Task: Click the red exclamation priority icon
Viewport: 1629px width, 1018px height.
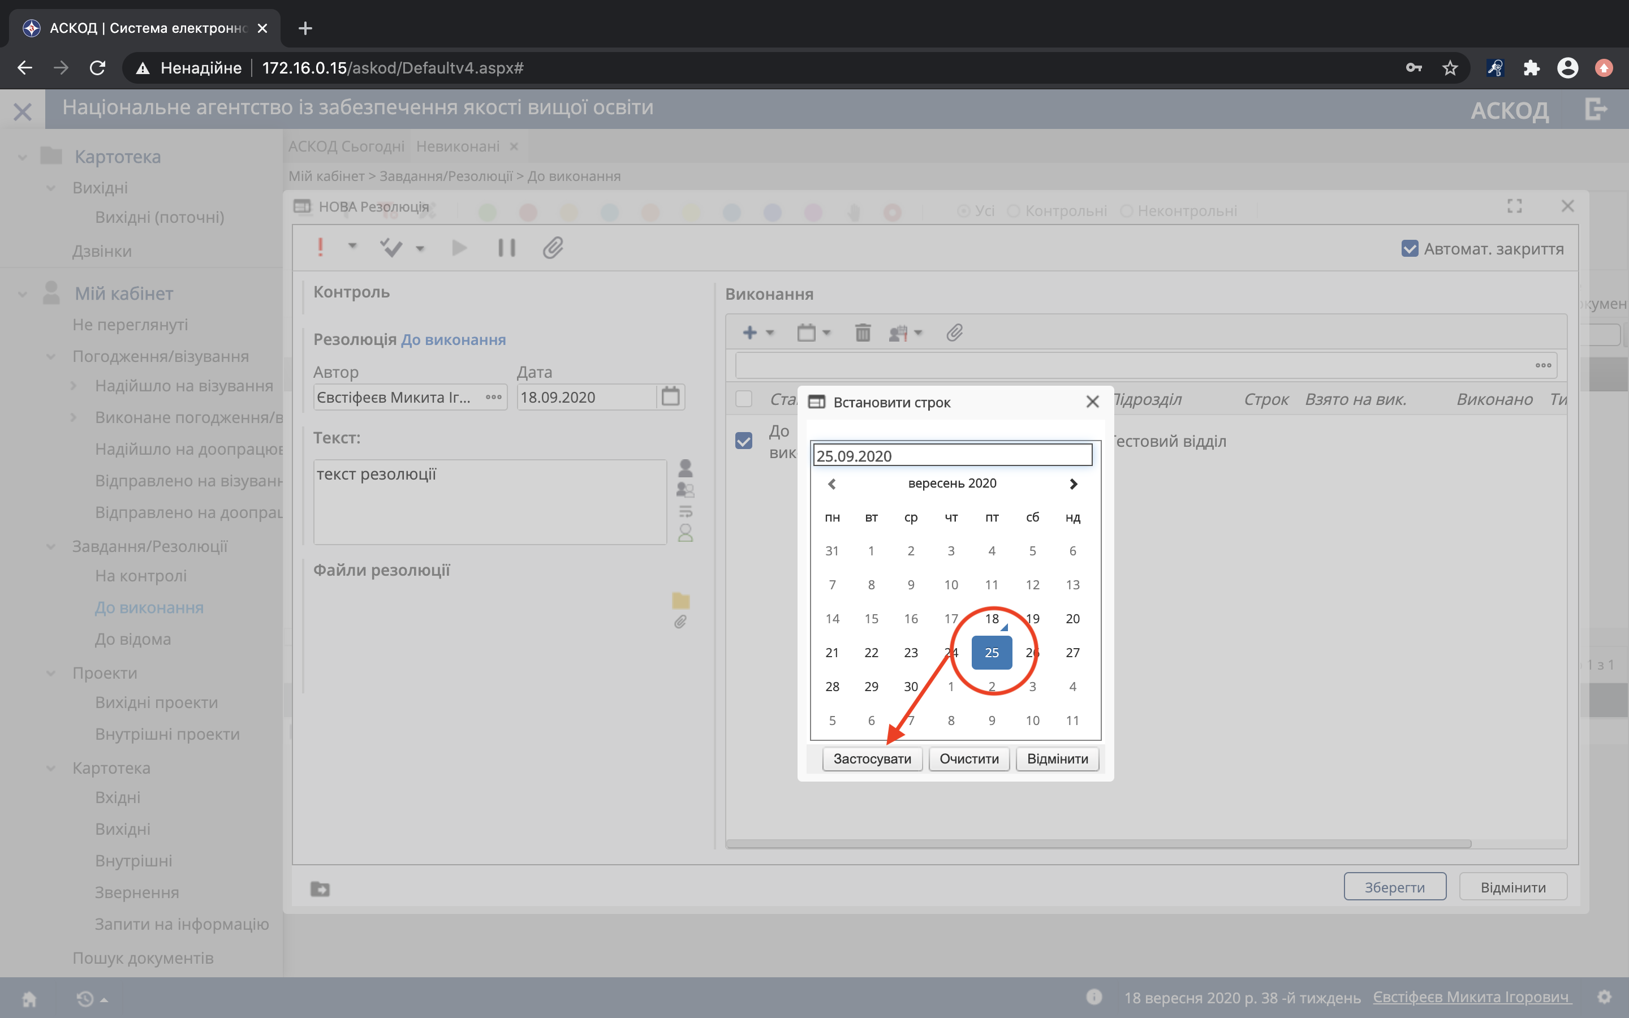Action: coord(320,248)
